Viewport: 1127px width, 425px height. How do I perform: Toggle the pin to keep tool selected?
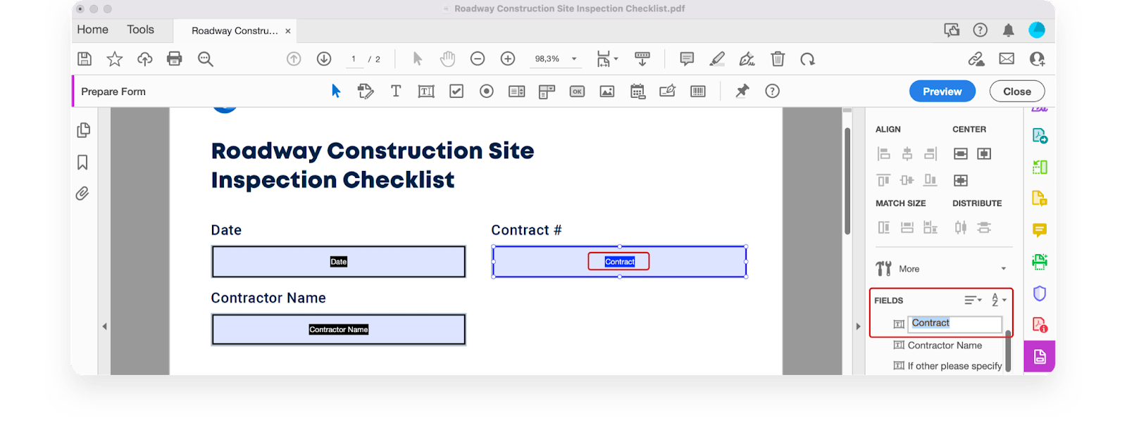coord(742,91)
